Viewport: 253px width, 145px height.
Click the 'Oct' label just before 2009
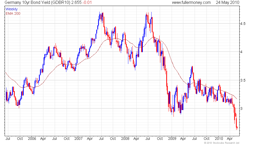click(x=160, y=139)
